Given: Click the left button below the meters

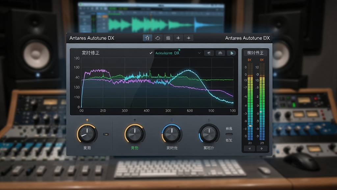Looking at the screenshot, I should point(249,148).
